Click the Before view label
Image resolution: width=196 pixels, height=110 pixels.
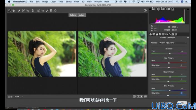pos(73,15)
